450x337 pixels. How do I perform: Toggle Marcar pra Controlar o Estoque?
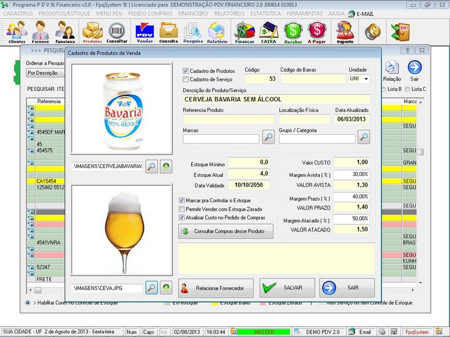[x=182, y=201]
